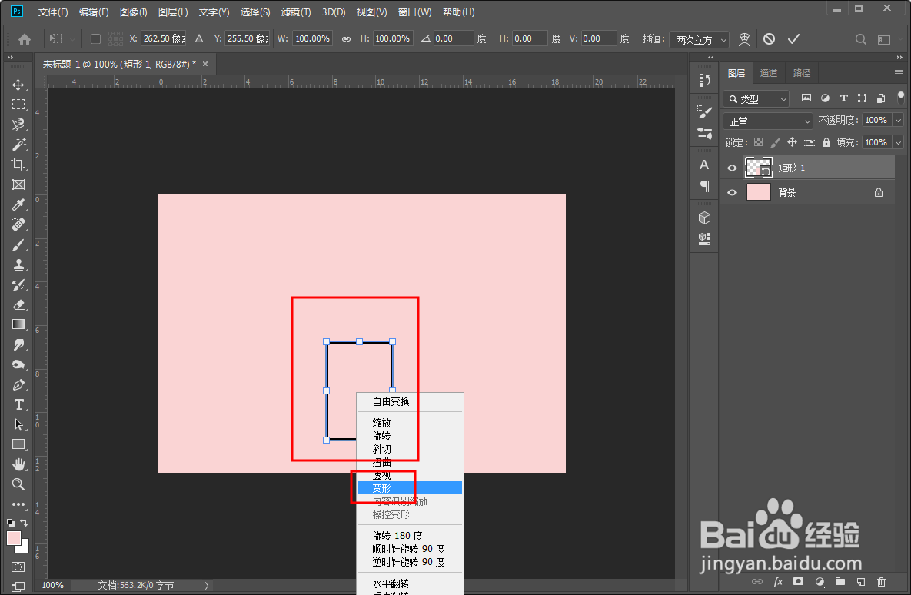Open the 滤镜(T) menu
The image size is (911, 595).
(296, 12)
